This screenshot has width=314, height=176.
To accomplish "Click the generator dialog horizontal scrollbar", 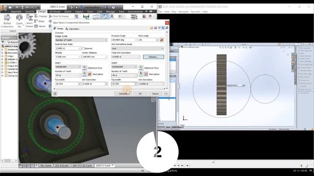I will (x=110, y=89).
